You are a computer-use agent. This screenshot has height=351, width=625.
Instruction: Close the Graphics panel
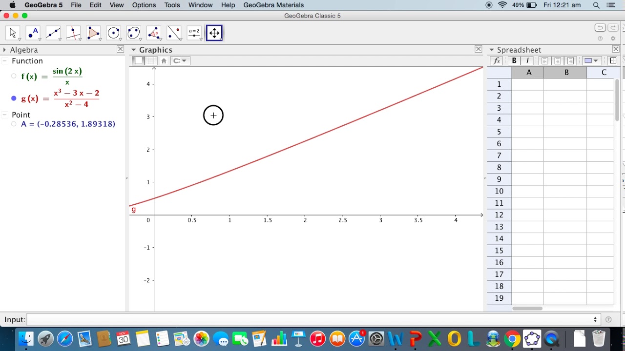point(479,49)
